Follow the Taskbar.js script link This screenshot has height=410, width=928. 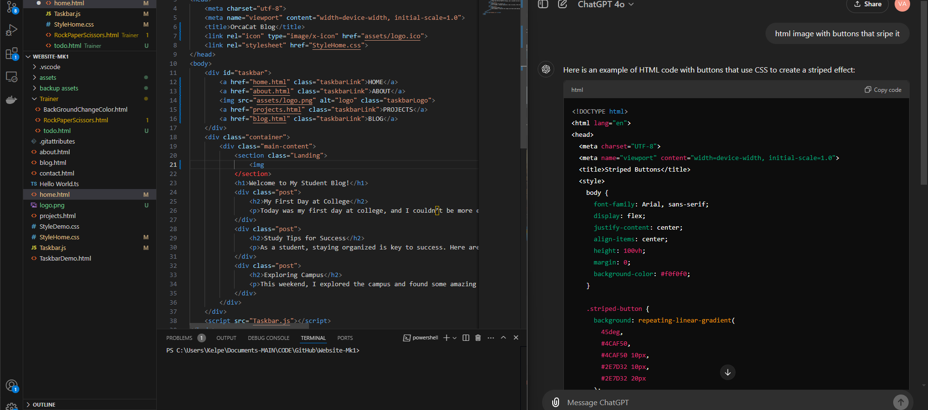(271, 321)
